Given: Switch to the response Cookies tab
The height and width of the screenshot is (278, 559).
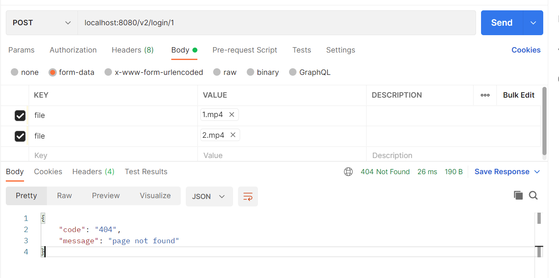Looking at the screenshot, I should (48, 172).
